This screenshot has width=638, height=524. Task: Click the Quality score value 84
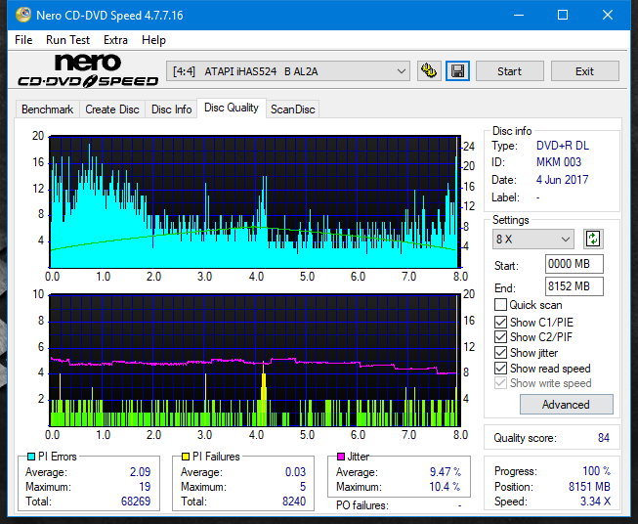[x=604, y=438]
